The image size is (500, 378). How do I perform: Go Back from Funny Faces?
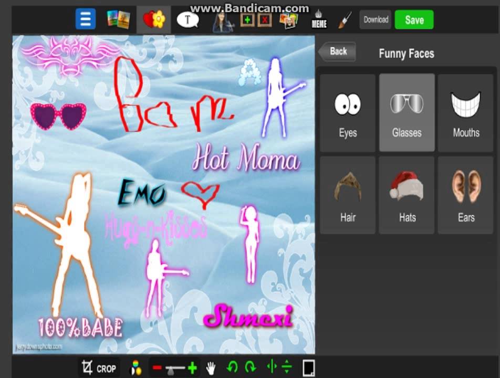coord(337,51)
